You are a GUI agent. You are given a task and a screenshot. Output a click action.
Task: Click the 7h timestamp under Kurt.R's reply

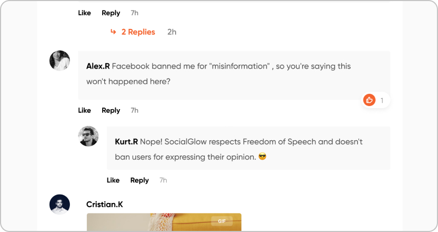(x=163, y=180)
